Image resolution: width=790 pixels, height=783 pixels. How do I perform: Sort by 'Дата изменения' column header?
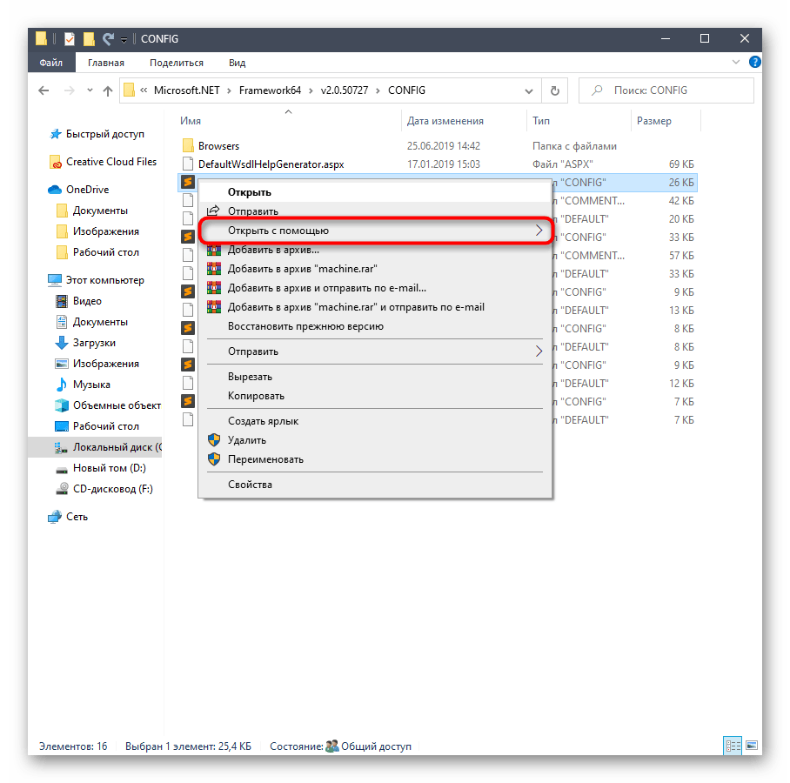tap(445, 121)
